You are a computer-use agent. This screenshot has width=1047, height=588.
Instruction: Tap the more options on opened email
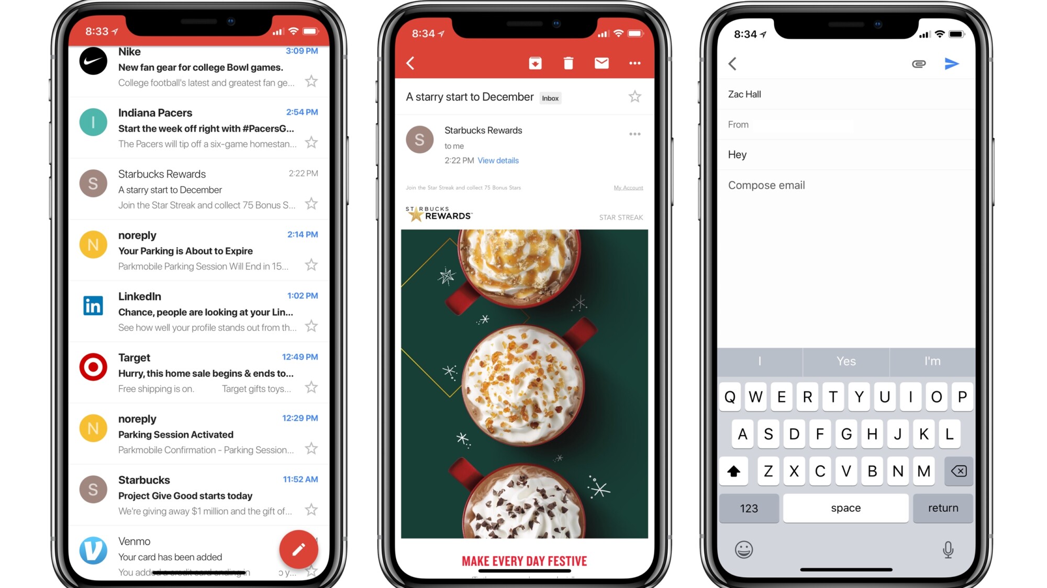tap(635, 63)
